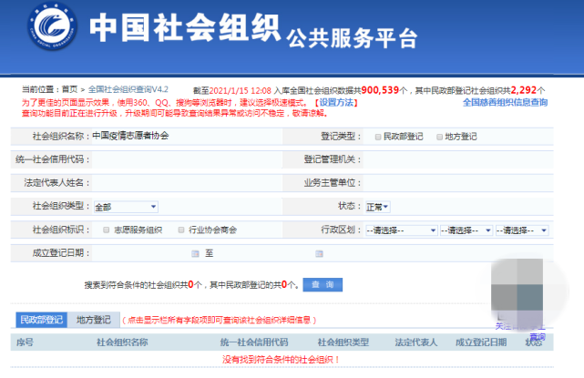This screenshot has height=378, width=584.
Task: Switch to the 地方登记 results tab
Action: click(x=94, y=320)
